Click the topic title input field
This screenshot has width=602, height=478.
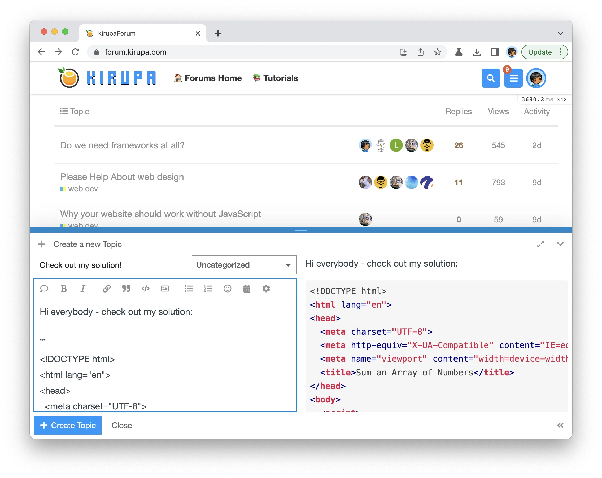(111, 265)
